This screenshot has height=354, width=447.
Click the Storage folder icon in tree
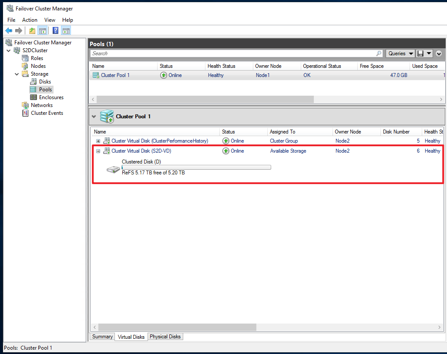point(25,74)
